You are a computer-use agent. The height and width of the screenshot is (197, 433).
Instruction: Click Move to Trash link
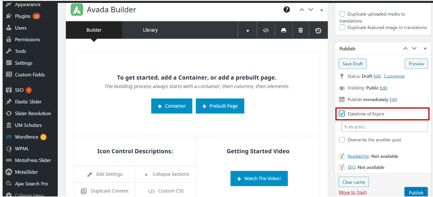[x=353, y=192]
